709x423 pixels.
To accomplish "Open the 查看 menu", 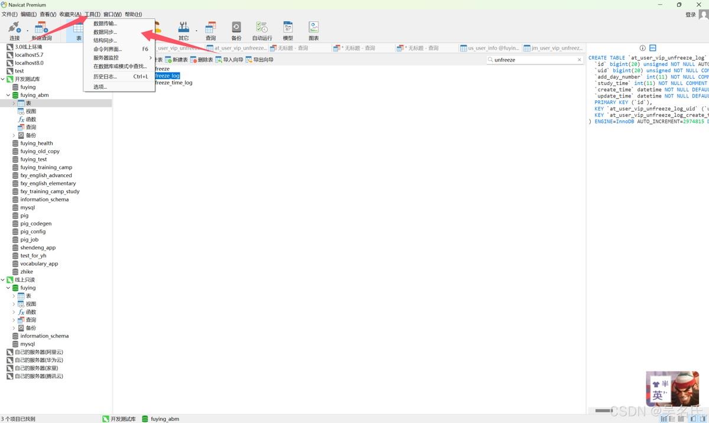I will [48, 14].
